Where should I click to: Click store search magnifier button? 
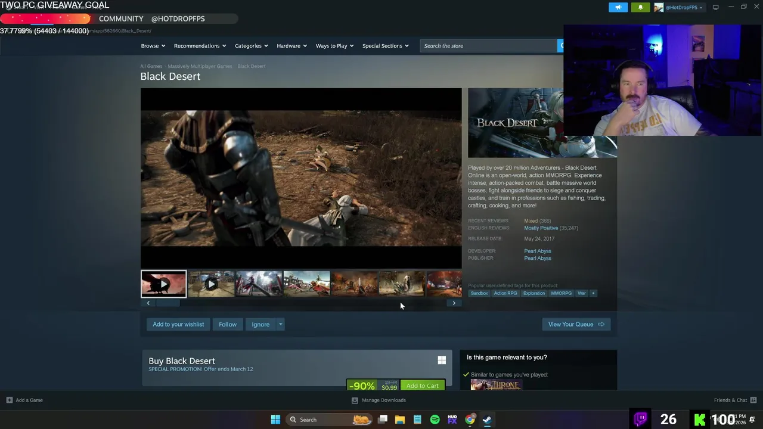point(560,46)
